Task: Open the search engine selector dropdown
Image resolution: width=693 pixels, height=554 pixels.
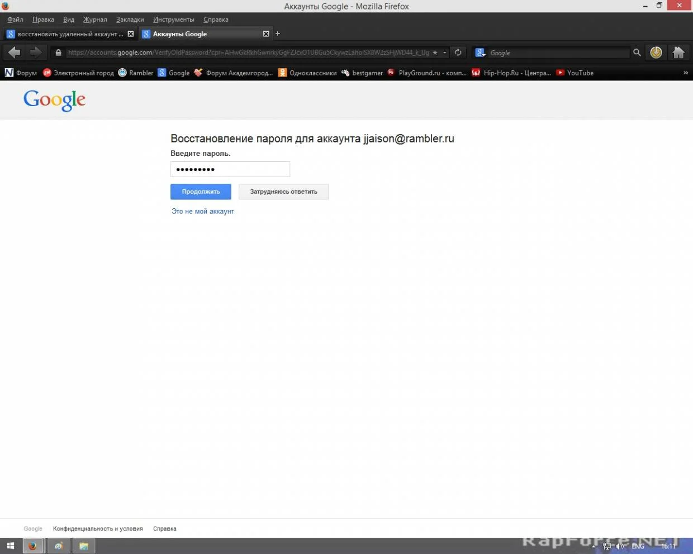Action: [x=480, y=52]
